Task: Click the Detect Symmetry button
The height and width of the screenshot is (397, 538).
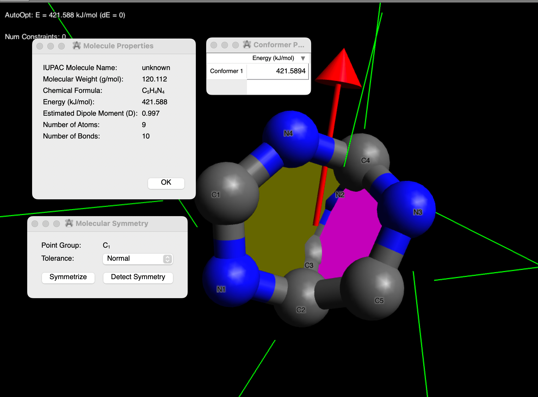Action: tap(138, 277)
